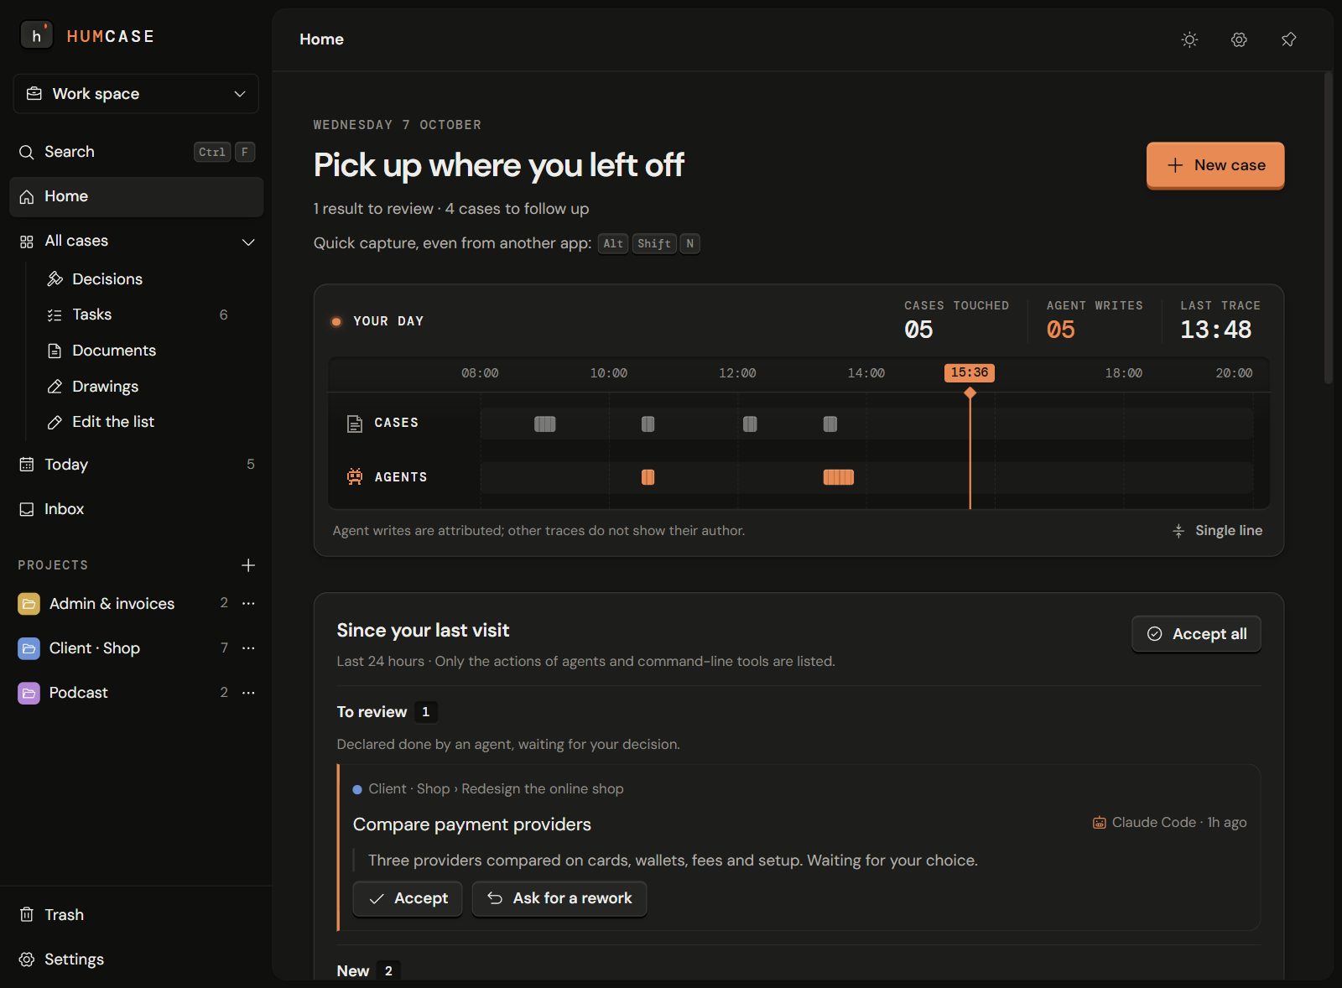
Task: Click the pin icon in top bar
Action: [x=1288, y=39]
